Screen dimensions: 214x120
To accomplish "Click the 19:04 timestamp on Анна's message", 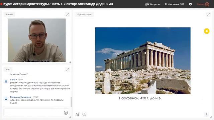I will pyautogui.click(x=20, y=80).
